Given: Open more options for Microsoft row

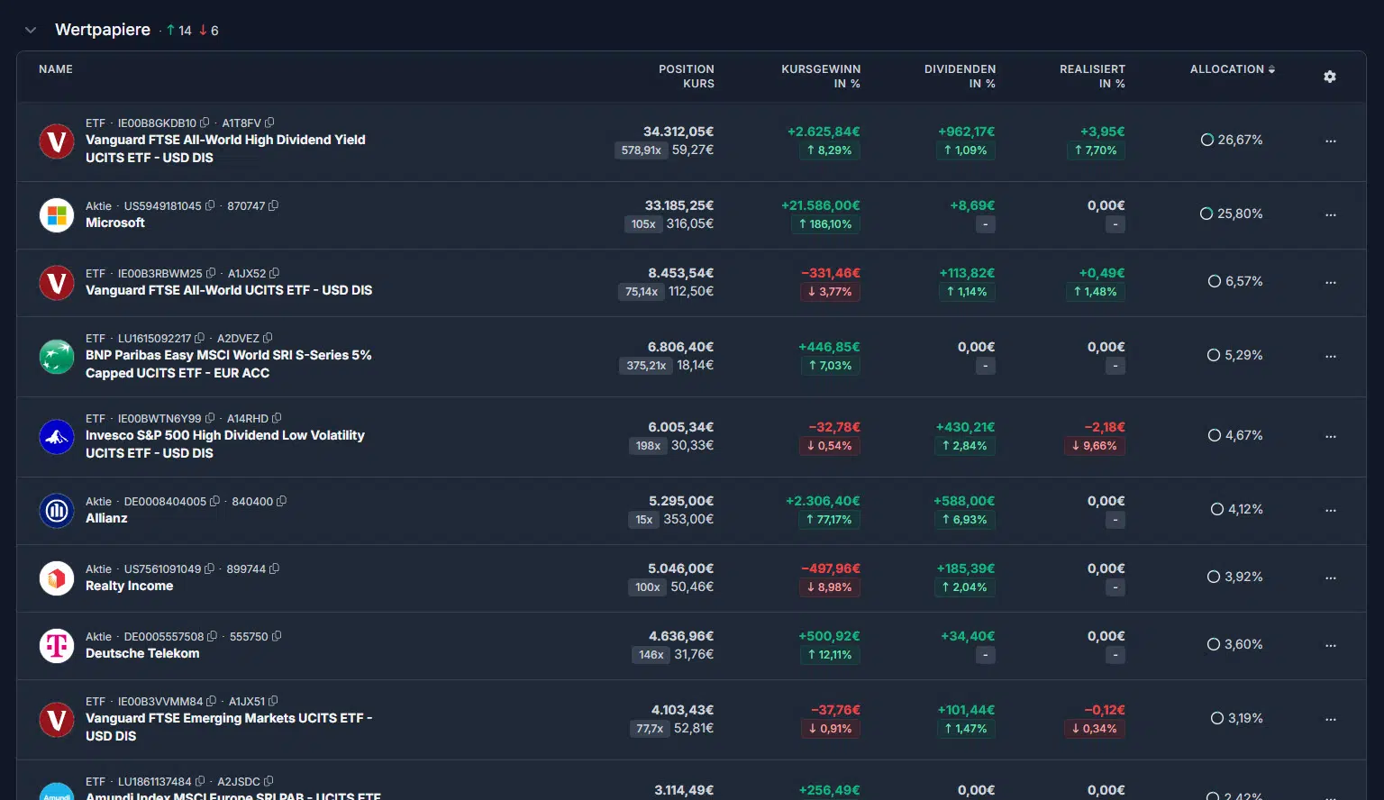Looking at the screenshot, I should click(1330, 215).
